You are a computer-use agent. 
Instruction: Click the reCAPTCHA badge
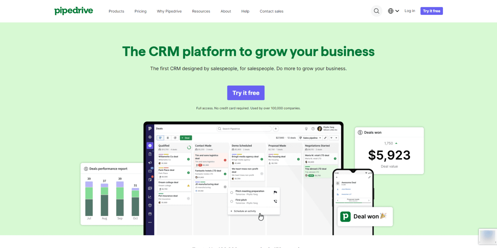coord(488,237)
